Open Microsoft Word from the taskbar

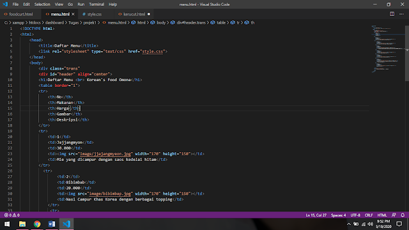tap(52, 224)
